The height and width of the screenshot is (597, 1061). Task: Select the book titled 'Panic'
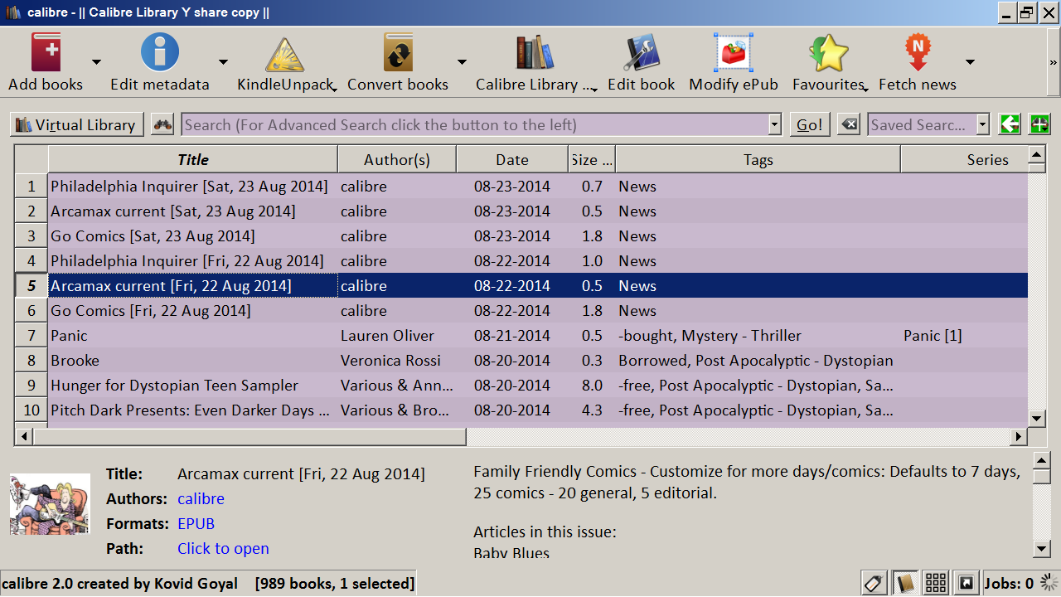point(69,336)
